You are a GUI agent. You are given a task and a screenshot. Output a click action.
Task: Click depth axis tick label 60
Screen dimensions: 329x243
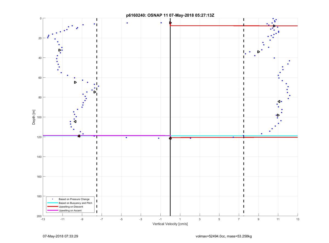[x=39, y=78]
